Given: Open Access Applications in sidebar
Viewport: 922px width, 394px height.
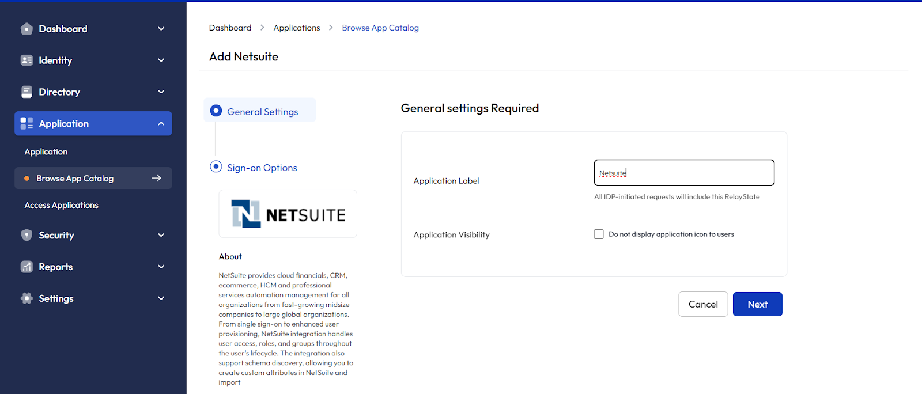Looking at the screenshot, I should (x=62, y=205).
